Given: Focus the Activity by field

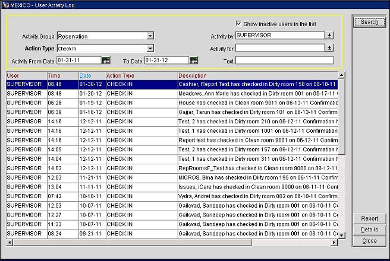Looking at the screenshot, I should click(280, 36).
